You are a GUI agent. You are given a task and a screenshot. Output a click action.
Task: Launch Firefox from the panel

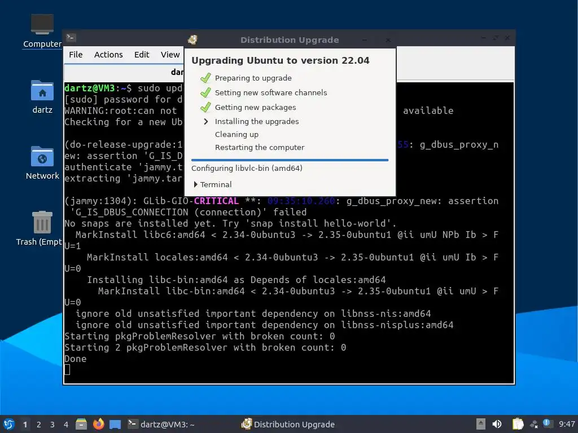pyautogui.click(x=98, y=424)
